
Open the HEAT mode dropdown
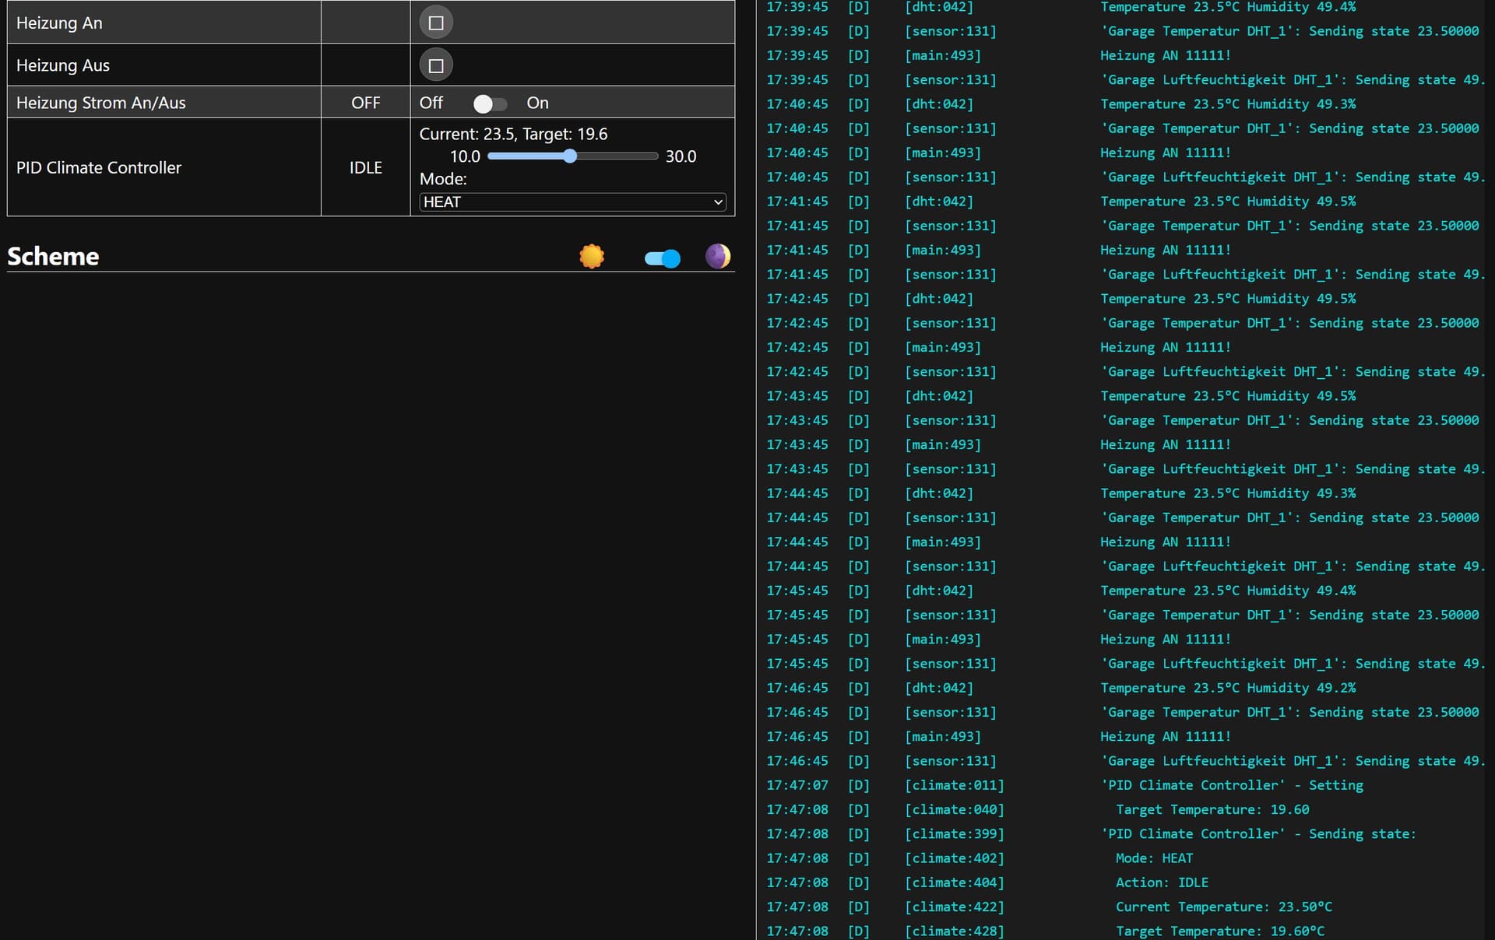pyautogui.click(x=572, y=202)
